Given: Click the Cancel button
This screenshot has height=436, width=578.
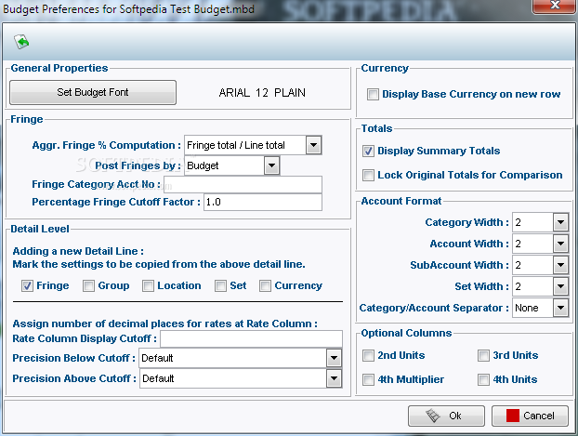Looking at the screenshot, I should pyautogui.click(x=530, y=416).
